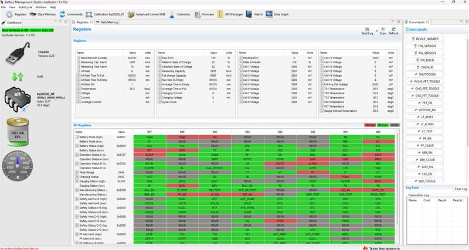This screenshot has height=250, width=469.
Task: Click the SMB green arrows icon
Action: (18, 77)
